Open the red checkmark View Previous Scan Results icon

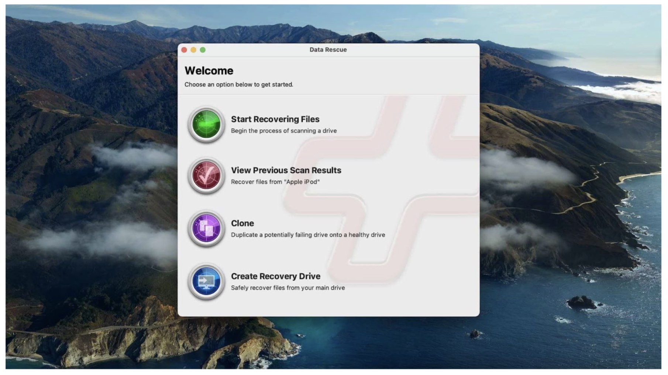[206, 176]
